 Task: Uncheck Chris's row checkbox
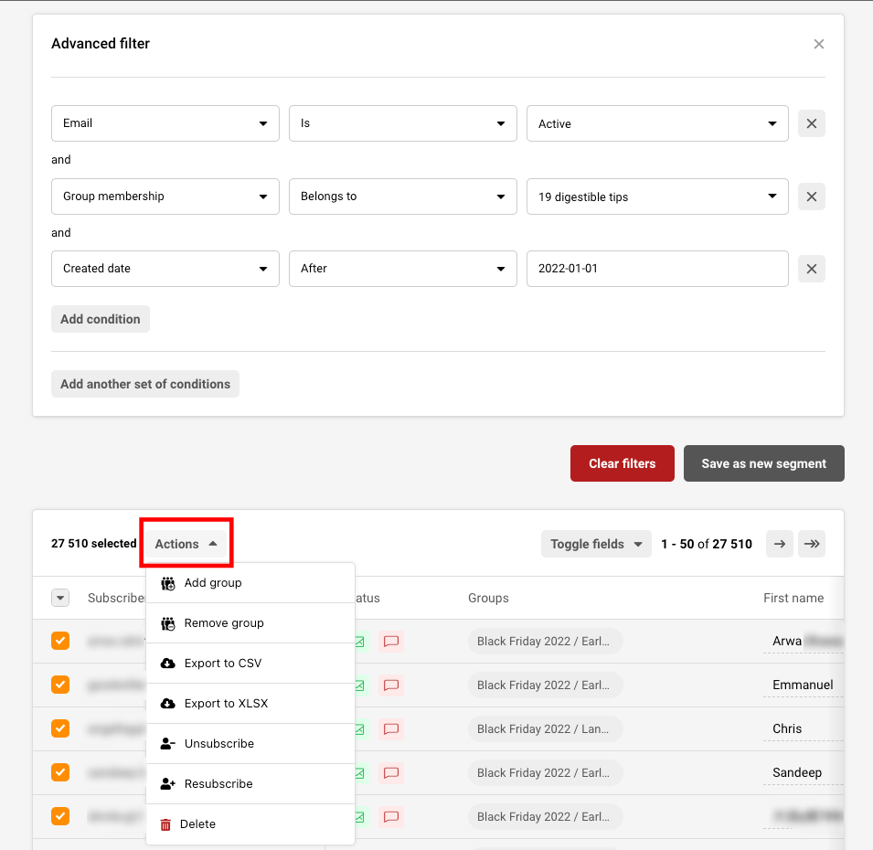60,728
